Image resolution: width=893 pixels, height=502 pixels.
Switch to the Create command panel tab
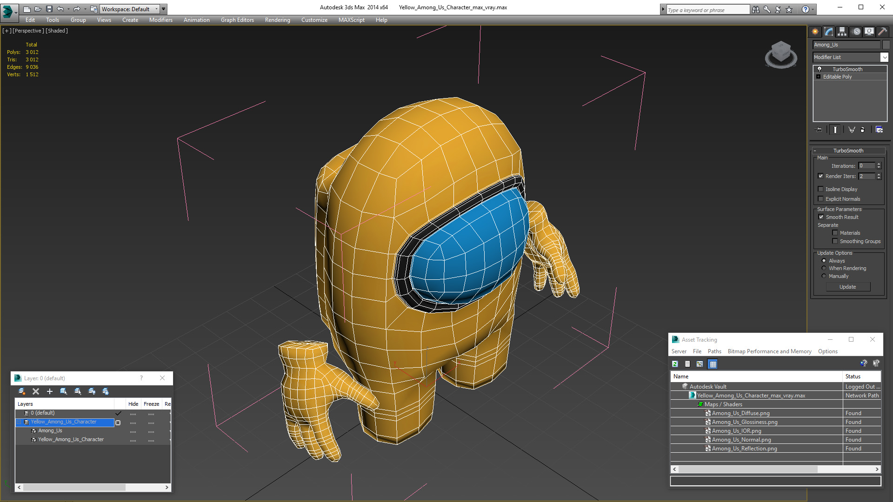tap(815, 32)
